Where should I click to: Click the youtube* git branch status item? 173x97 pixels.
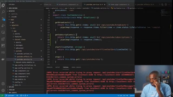(10, 96)
